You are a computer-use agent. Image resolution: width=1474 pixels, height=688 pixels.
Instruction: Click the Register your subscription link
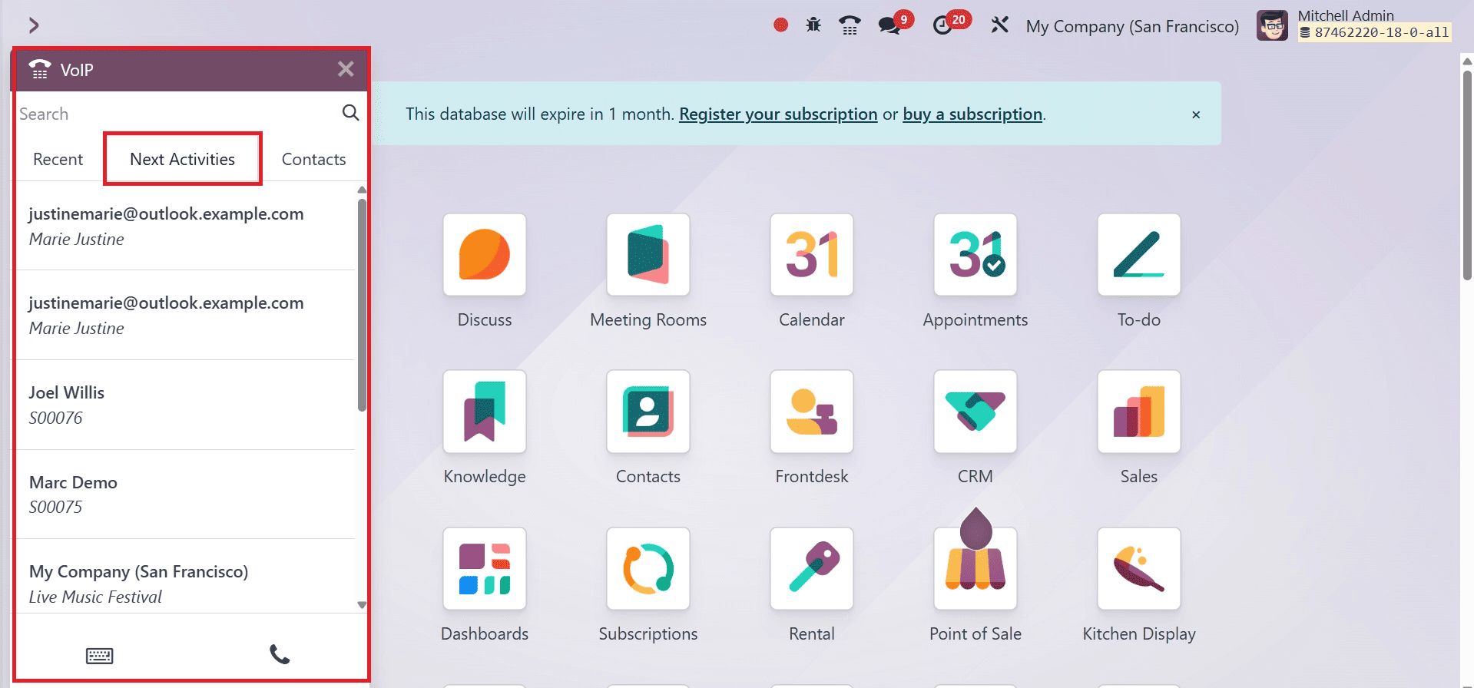coord(777,114)
